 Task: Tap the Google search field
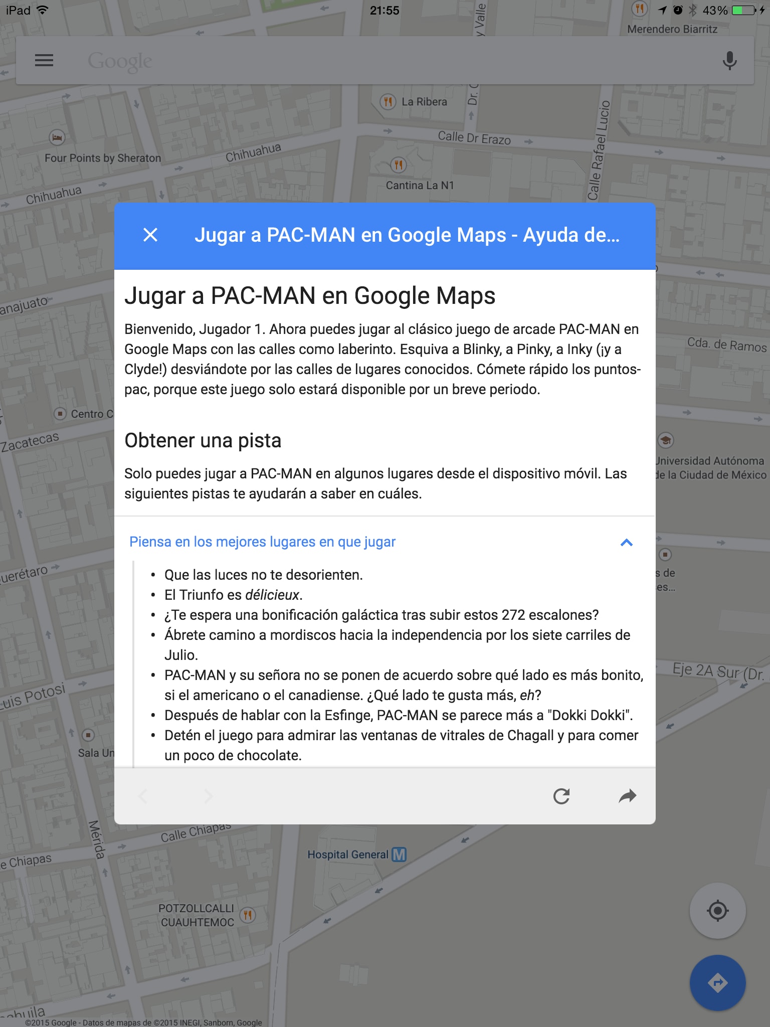click(385, 61)
